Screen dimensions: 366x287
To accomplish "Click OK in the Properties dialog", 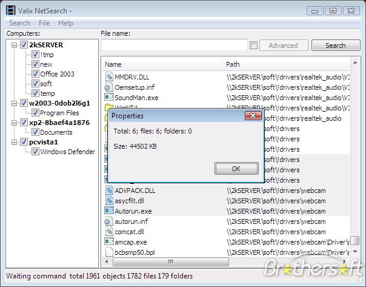I will click(236, 168).
